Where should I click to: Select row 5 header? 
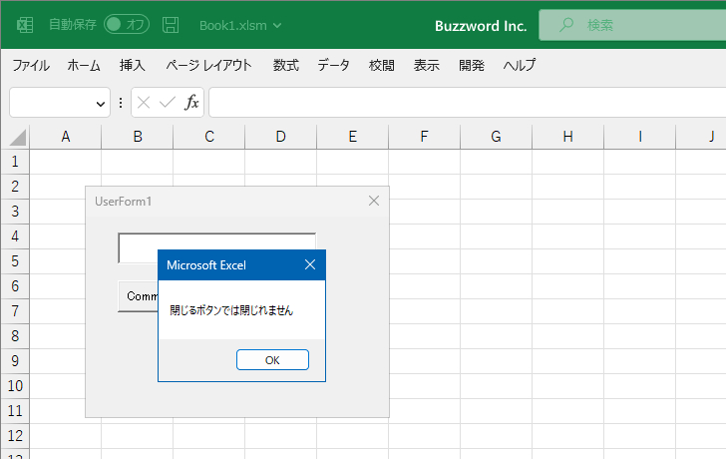(x=15, y=261)
